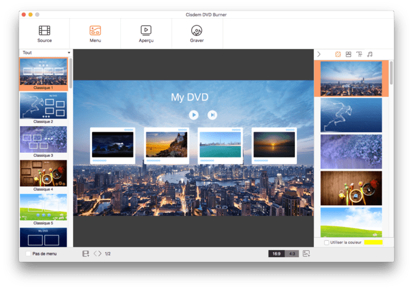Click the add chapter page icon
This screenshot has height=289, width=413.
pos(86,254)
